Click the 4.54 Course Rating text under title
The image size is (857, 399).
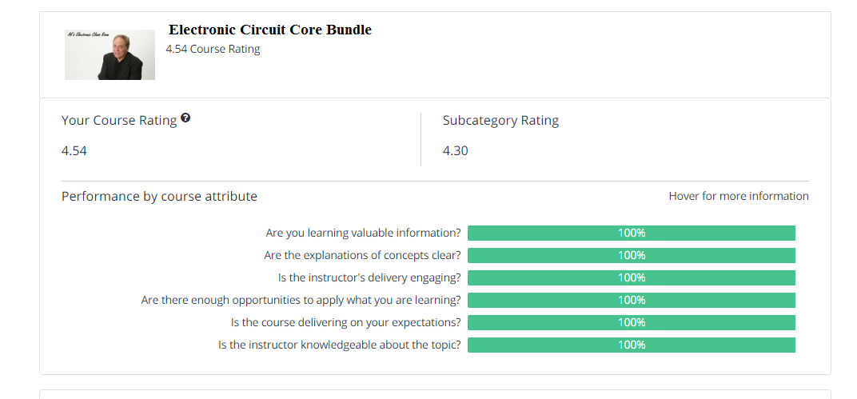pyautogui.click(x=213, y=49)
